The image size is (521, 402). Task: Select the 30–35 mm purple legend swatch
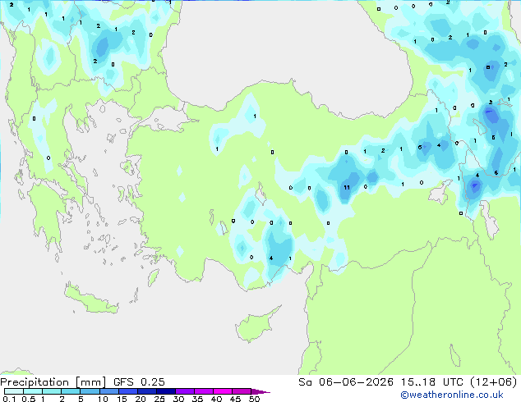(x=185, y=391)
